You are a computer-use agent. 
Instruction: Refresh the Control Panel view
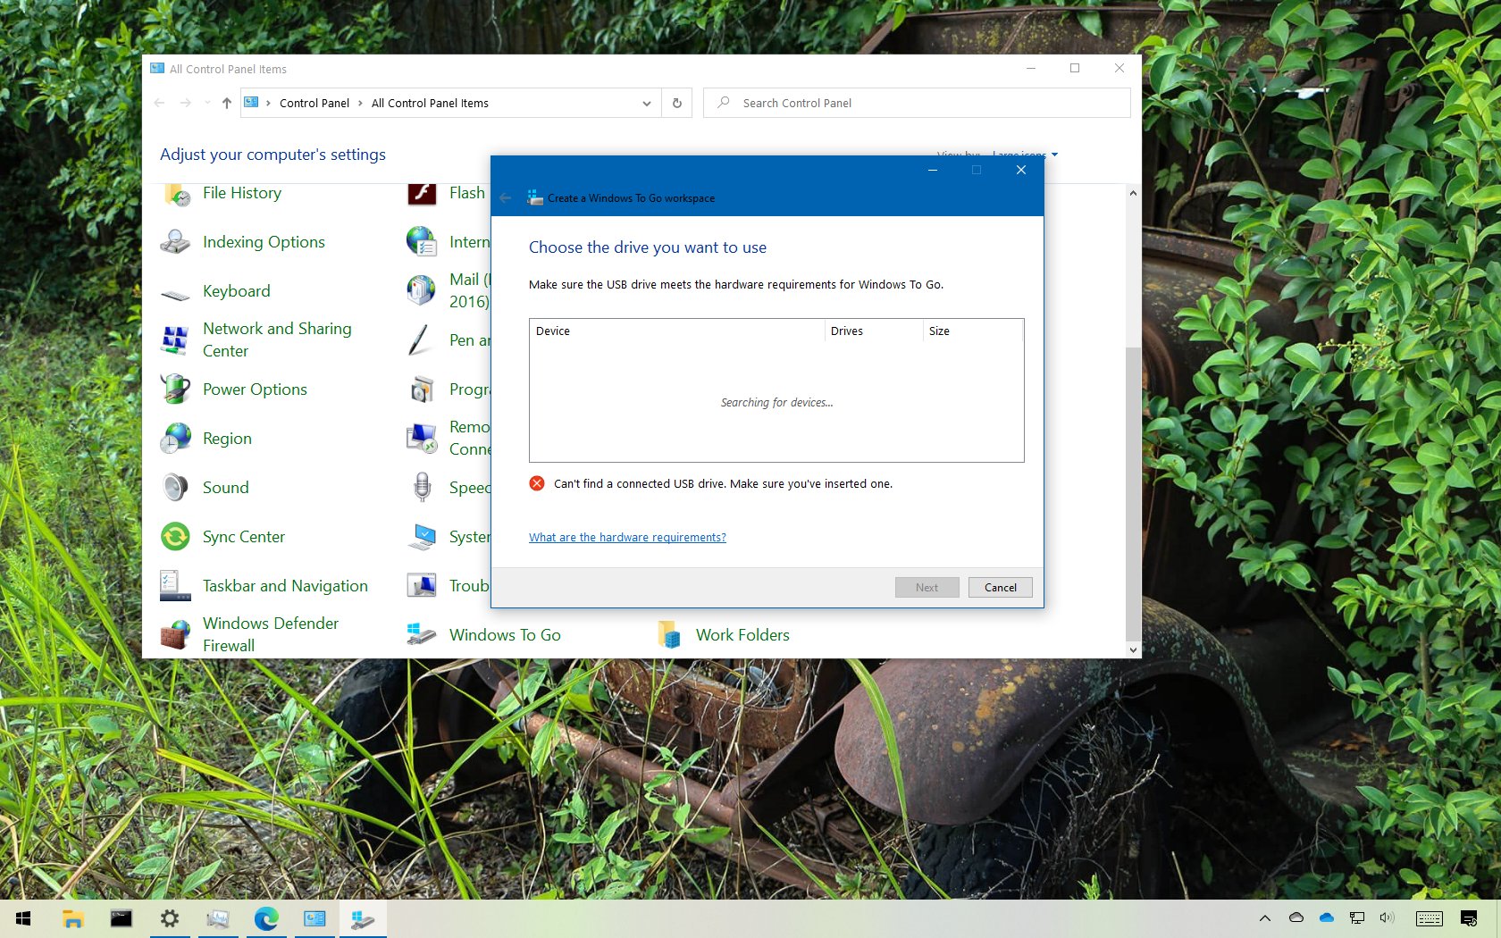[676, 103]
